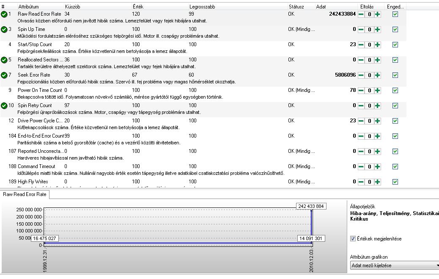The height and width of the screenshot is (279, 439).
Task: Increase offset for Command Timeout
Action: (377, 166)
